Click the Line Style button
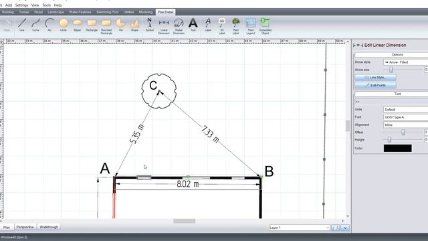428x241 pixels. click(x=376, y=78)
